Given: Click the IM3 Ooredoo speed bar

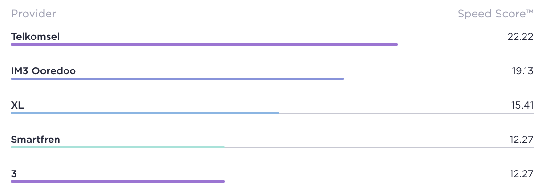Looking at the screenshot, I should point(178,79).
